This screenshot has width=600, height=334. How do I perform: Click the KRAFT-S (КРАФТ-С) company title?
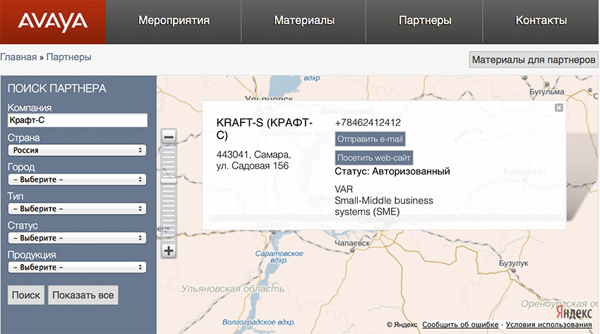pos(265,129)
